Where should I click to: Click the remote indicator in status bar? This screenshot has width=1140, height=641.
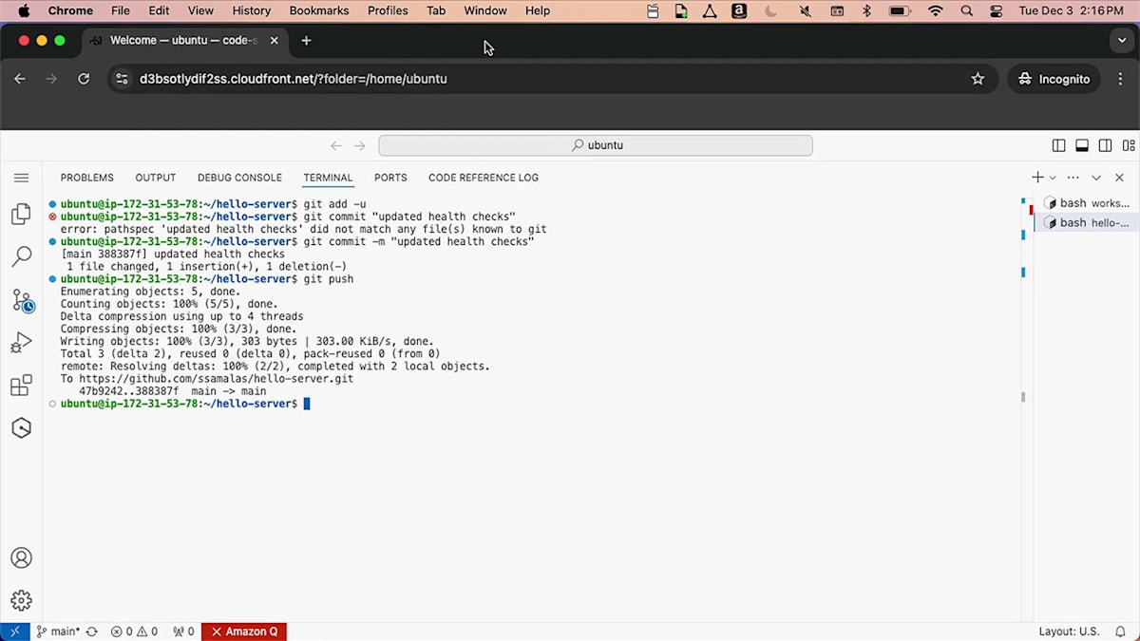click(x=14, y=632)
